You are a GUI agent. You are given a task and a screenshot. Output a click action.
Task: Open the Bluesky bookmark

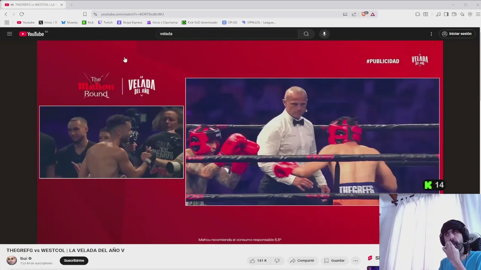coord(70,22)
